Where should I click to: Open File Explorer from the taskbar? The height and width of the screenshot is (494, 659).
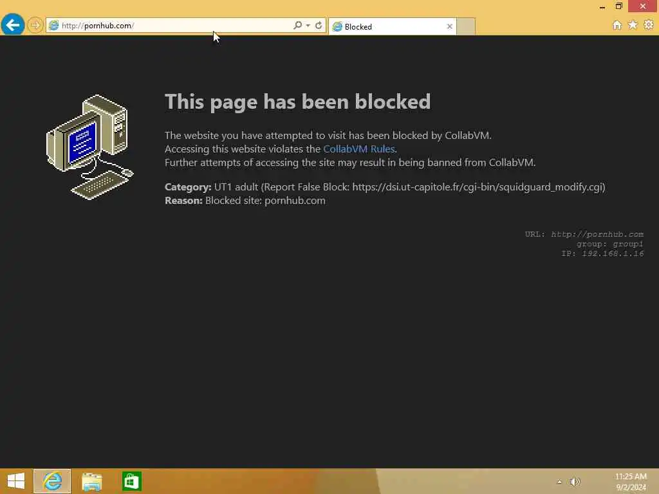pos(91,481)
